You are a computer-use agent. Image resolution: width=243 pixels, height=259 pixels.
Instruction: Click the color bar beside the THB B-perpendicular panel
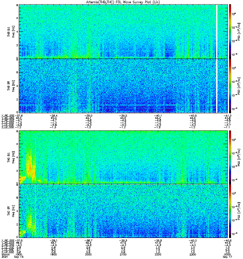(x=230, y=31)
